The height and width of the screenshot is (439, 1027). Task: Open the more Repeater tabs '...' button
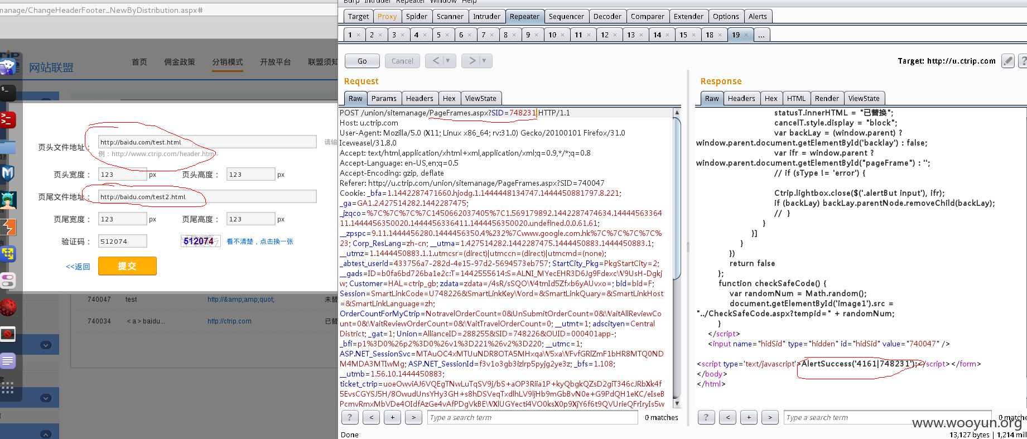(761, 35)
